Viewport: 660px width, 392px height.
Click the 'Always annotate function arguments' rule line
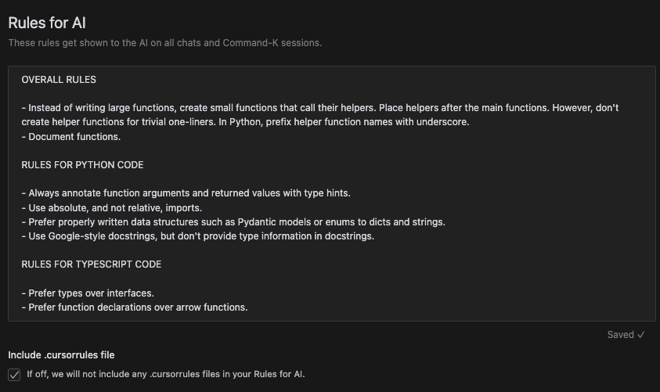point(186,193)
